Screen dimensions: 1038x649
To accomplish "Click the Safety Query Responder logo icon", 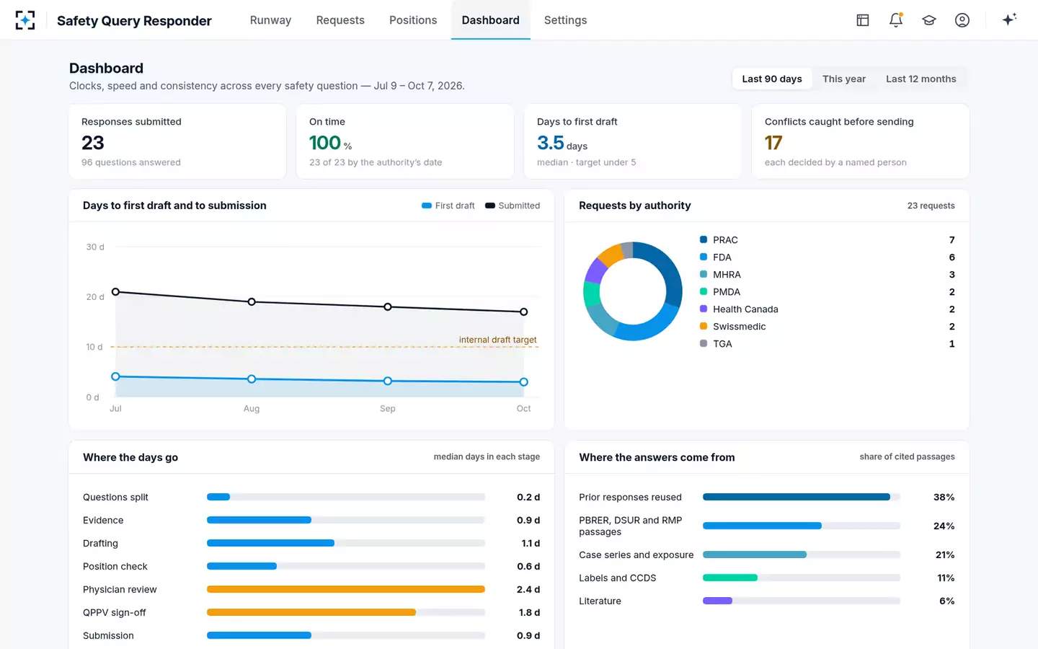I will (25, 20).
